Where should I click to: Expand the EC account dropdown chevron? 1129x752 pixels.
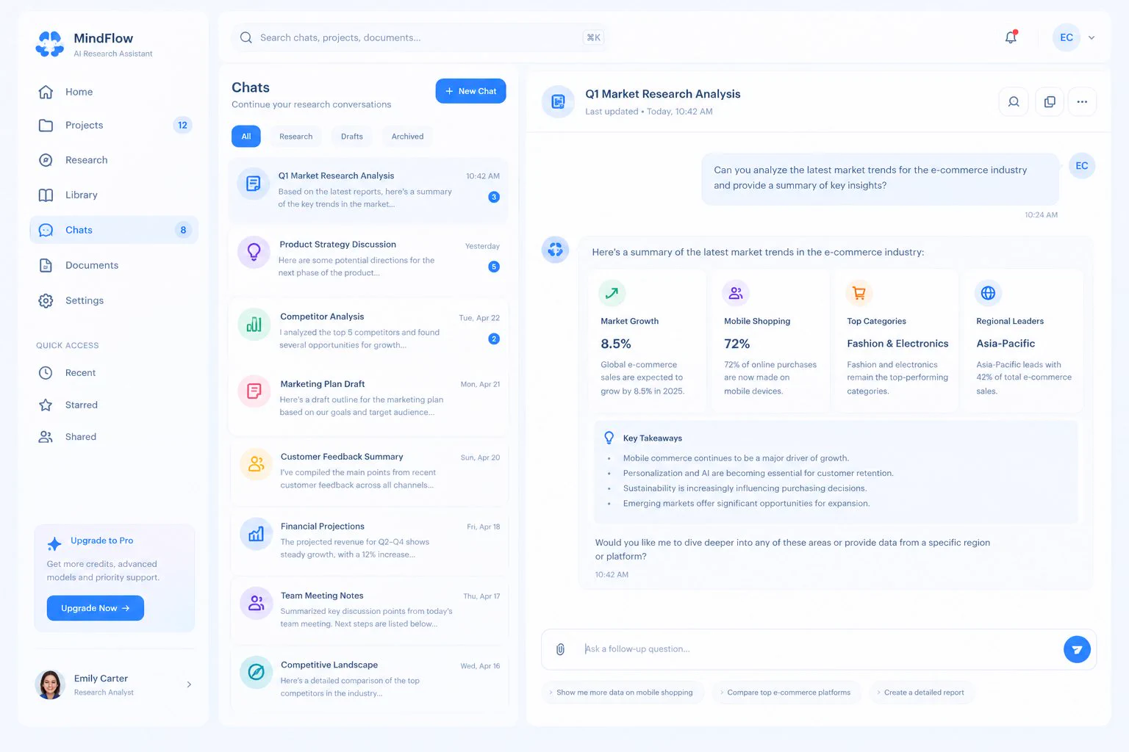1092,37
